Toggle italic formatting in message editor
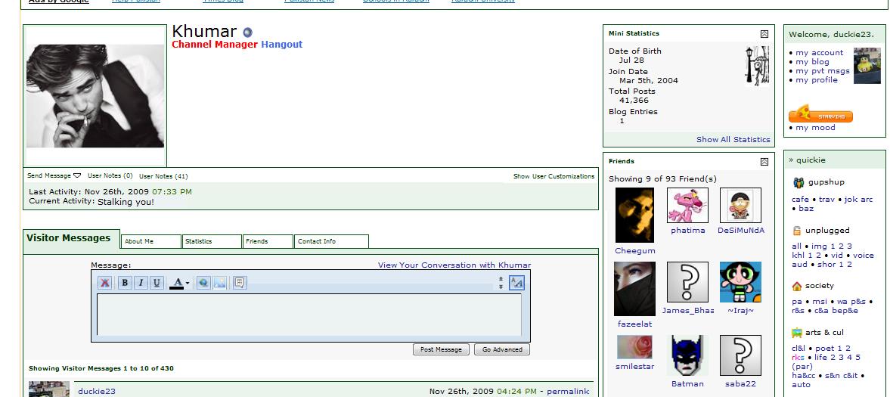This screenshot has height=397, width=890. (x=141, y=283)
